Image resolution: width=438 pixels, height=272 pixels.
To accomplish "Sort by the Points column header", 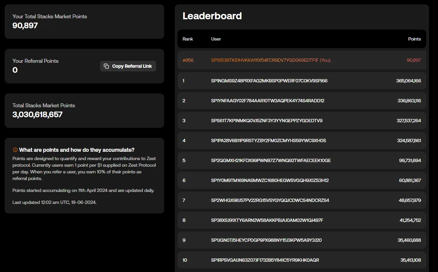I will pos(414,39).
